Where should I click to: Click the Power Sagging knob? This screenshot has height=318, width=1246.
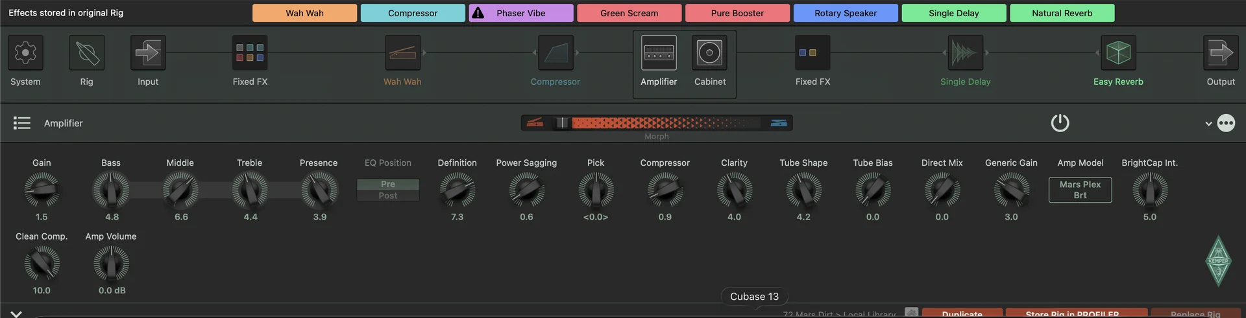(x=526, y=190)
